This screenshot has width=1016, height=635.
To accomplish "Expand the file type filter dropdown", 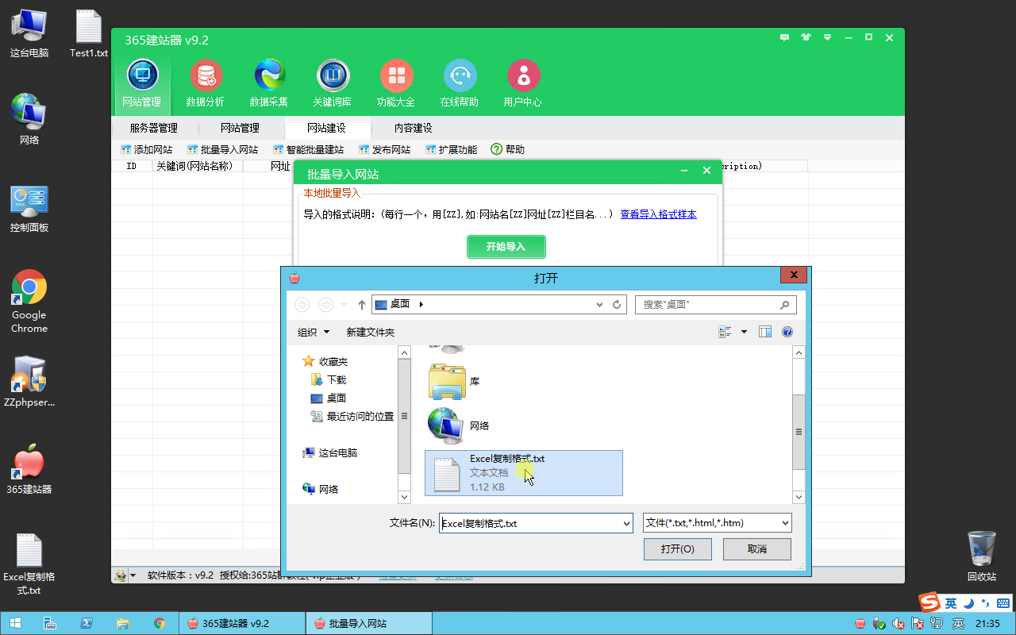I will 785,522.
